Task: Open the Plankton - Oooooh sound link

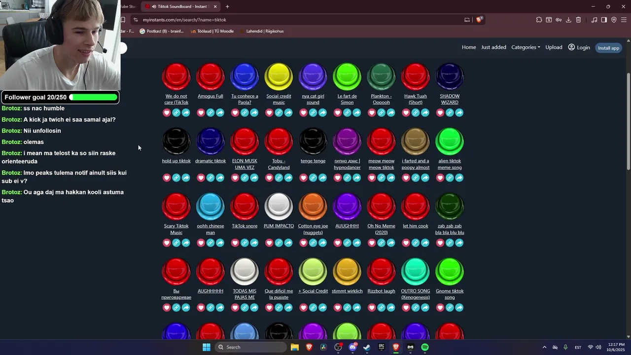Action: click(381, 99)
